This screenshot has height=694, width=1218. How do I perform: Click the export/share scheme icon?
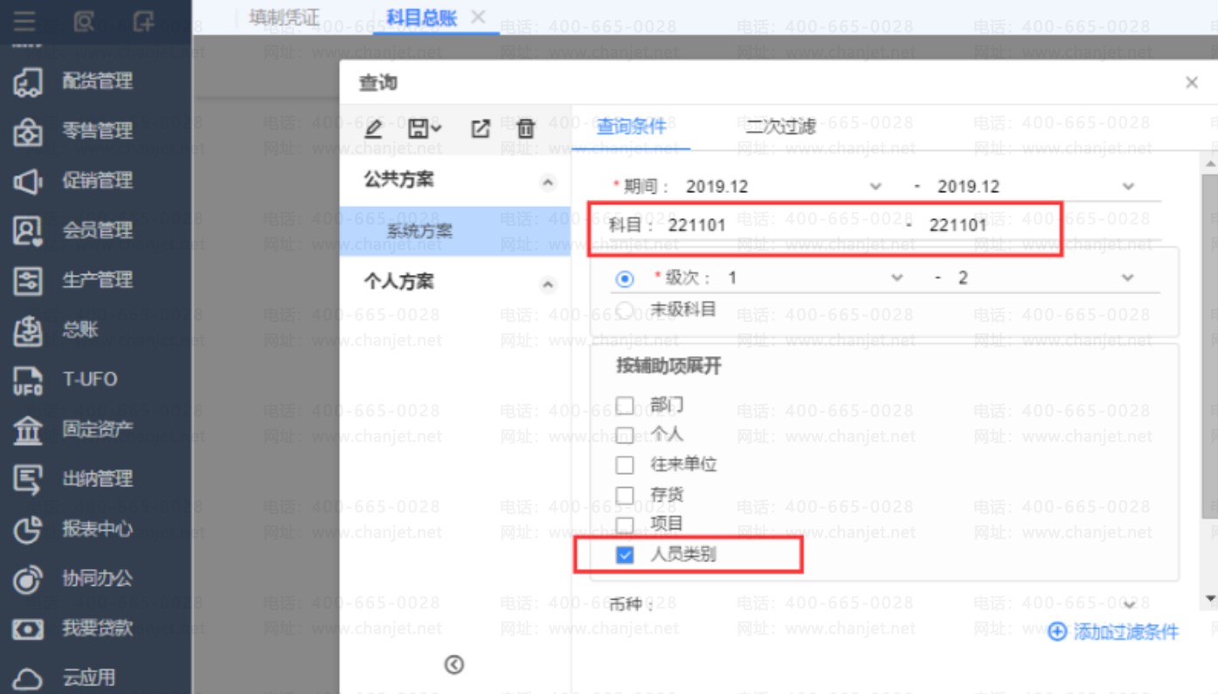click(481, 129)
